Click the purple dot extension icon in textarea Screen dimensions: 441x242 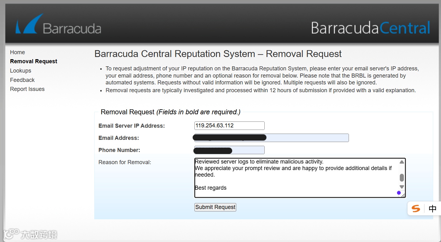click(399, 193)
